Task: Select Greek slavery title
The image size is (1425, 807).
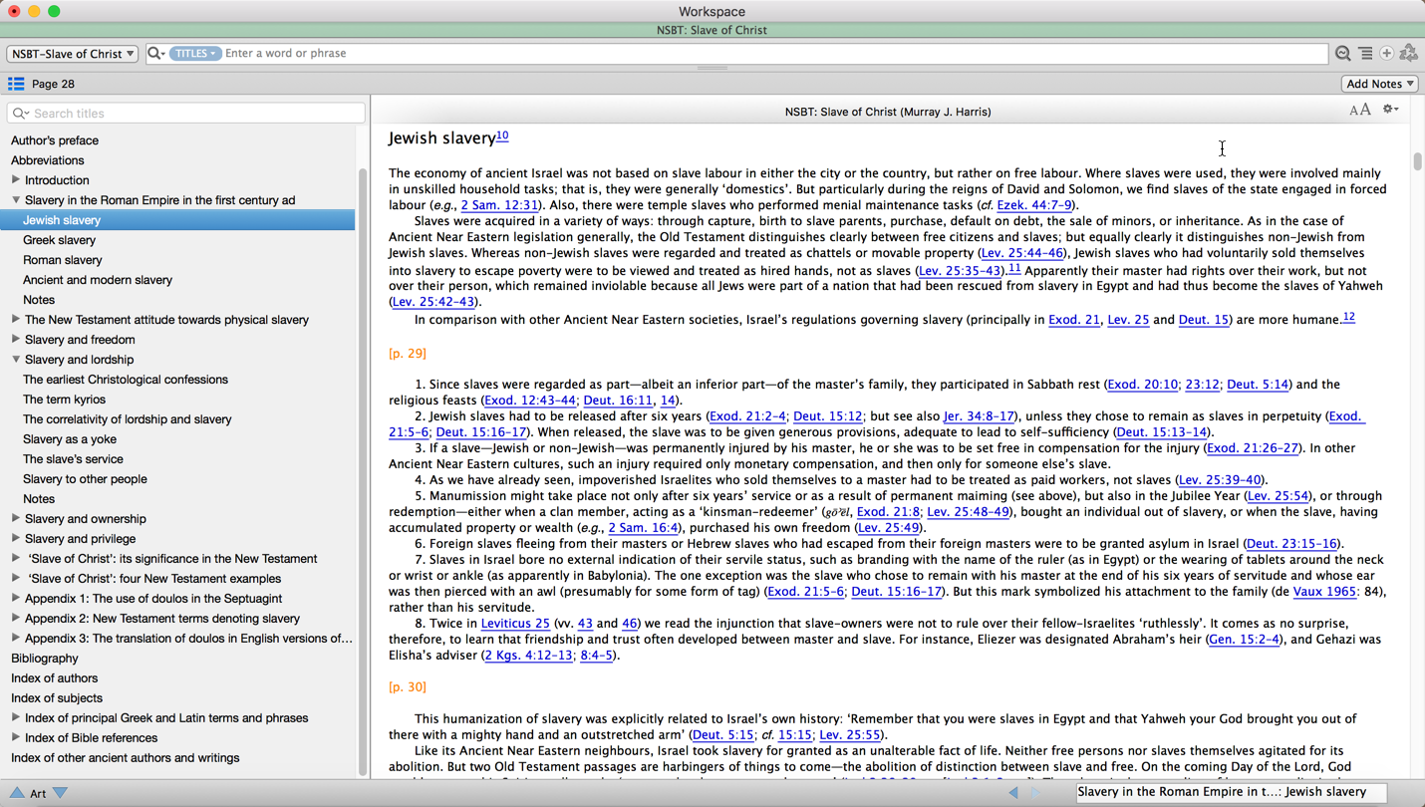Action: click(x=60, y=240)
